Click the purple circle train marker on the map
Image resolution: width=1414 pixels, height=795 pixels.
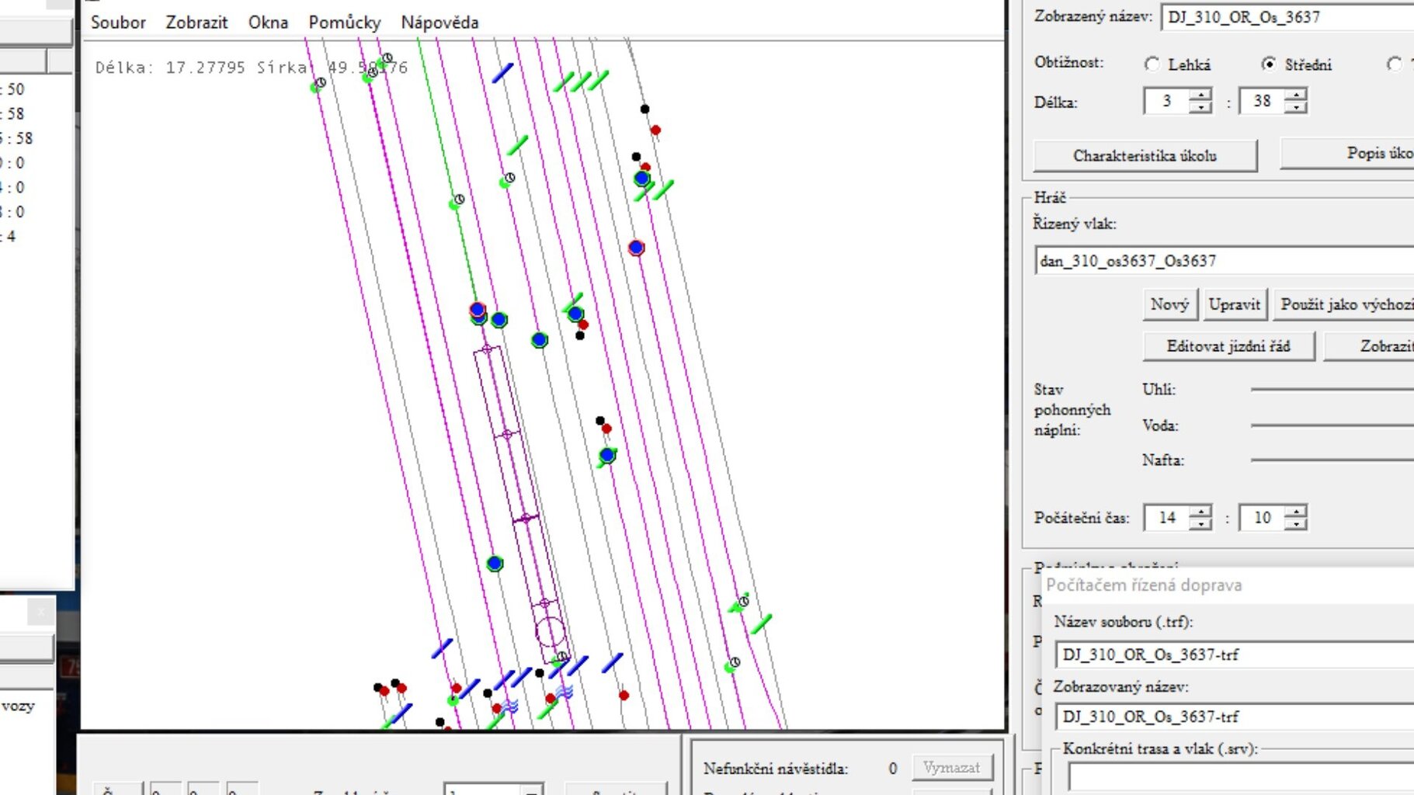tap(550, 631)
